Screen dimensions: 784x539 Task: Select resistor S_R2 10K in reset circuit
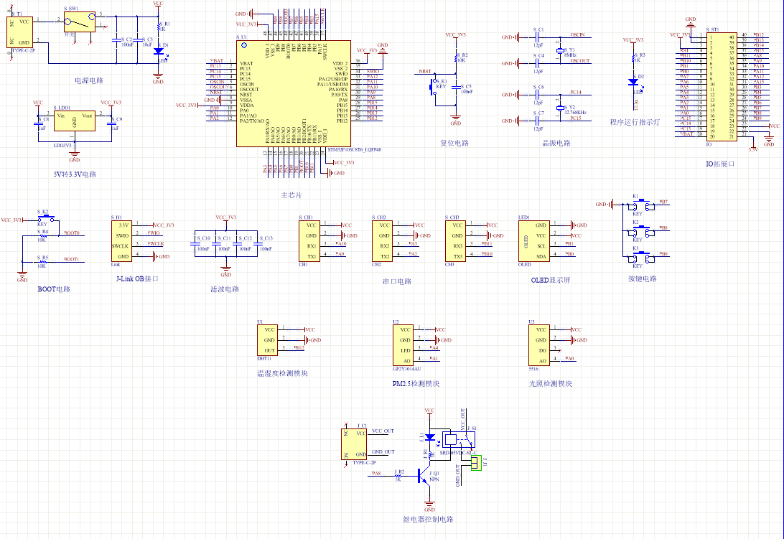(x=456, y=58)
